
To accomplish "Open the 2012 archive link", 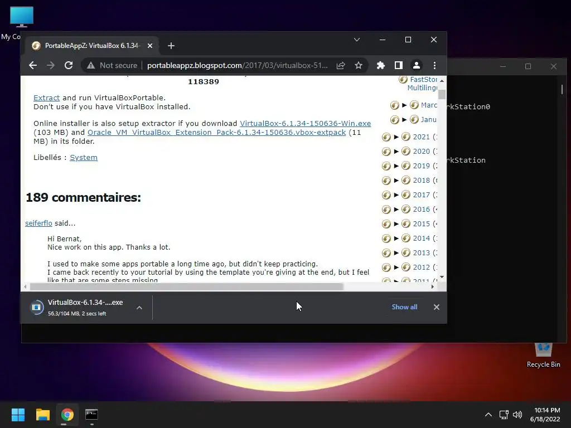I will click(x=422, y=267).
